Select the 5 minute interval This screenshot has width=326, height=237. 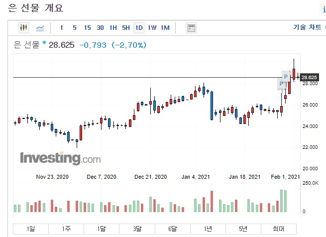coord(75,28)
